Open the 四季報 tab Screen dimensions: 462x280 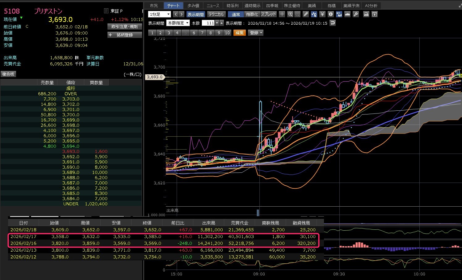(x=272, y=6)
